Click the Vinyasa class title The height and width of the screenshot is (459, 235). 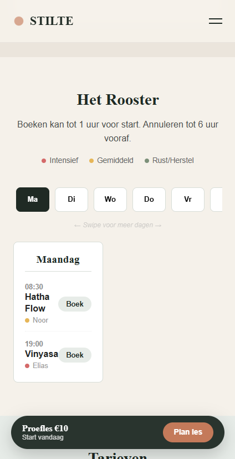(x=41, y=354)
